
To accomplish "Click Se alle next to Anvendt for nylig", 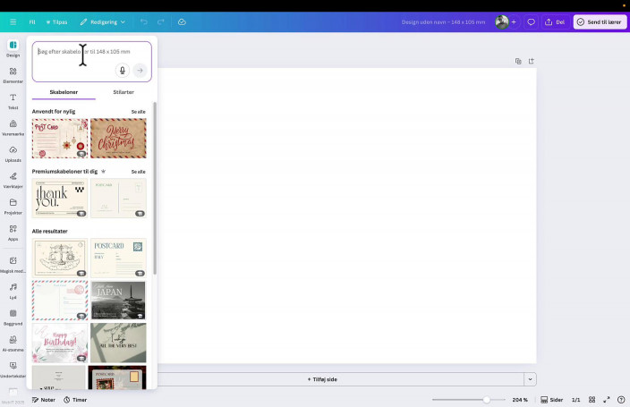I will (138, 112).
